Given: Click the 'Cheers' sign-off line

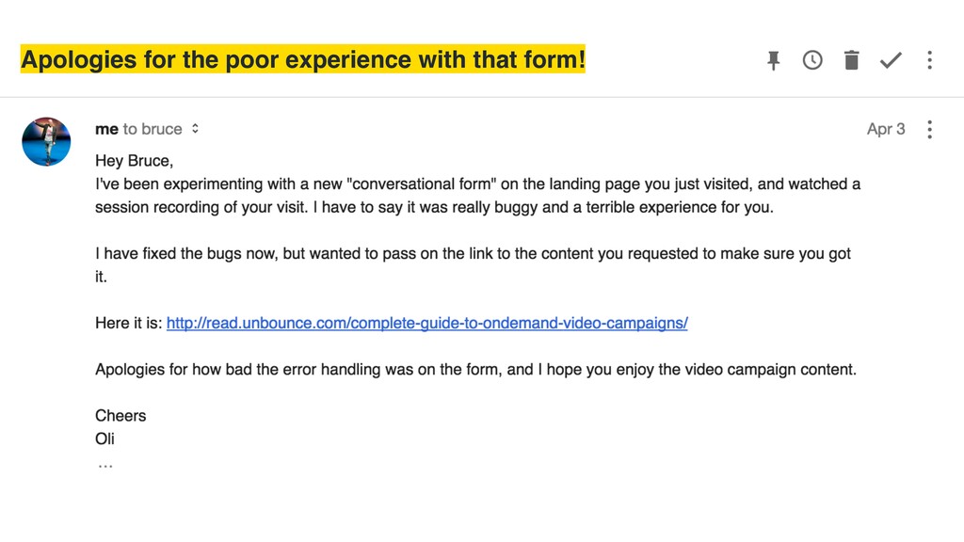Looking at the screenshot, I should tap(120, 415).
